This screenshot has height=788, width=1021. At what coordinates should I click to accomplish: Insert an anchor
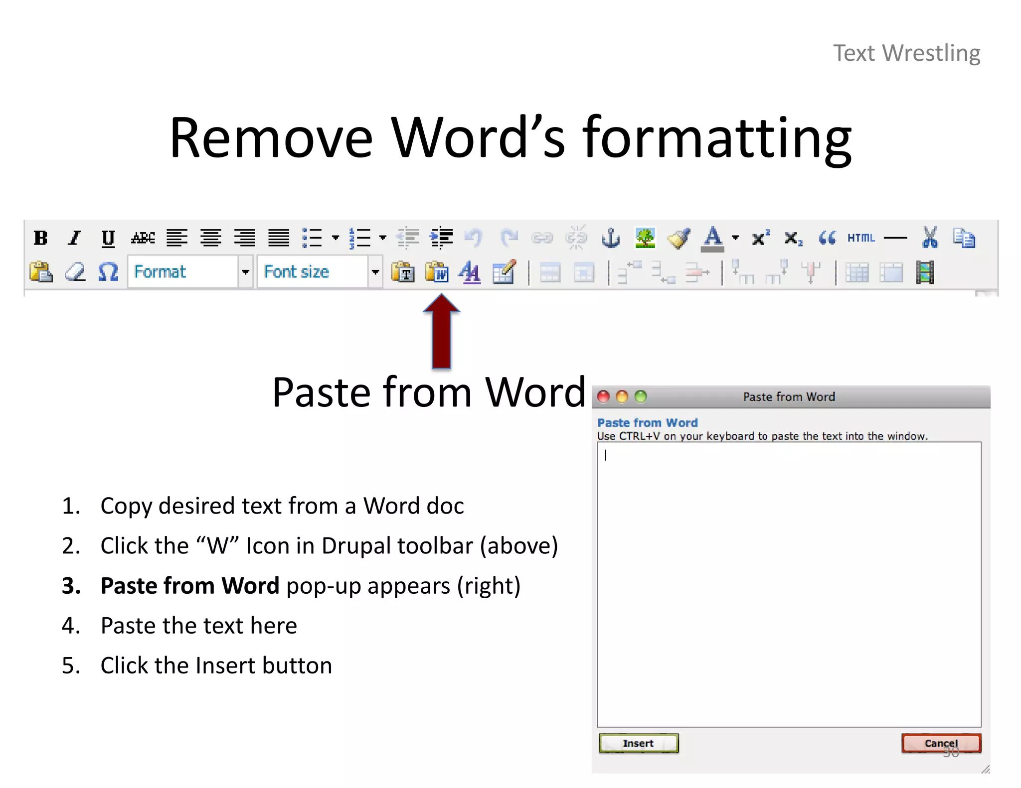(611, 238)
